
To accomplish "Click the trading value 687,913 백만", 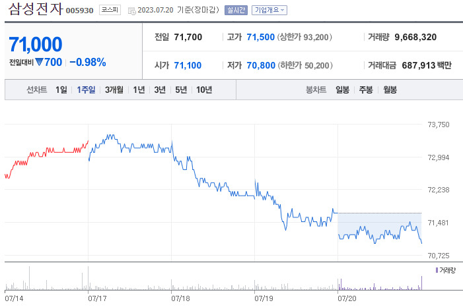I will click(x=427, y=65).
